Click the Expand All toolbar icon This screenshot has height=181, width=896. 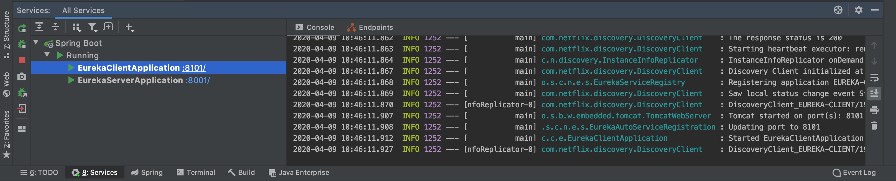[x=39, y=27]
